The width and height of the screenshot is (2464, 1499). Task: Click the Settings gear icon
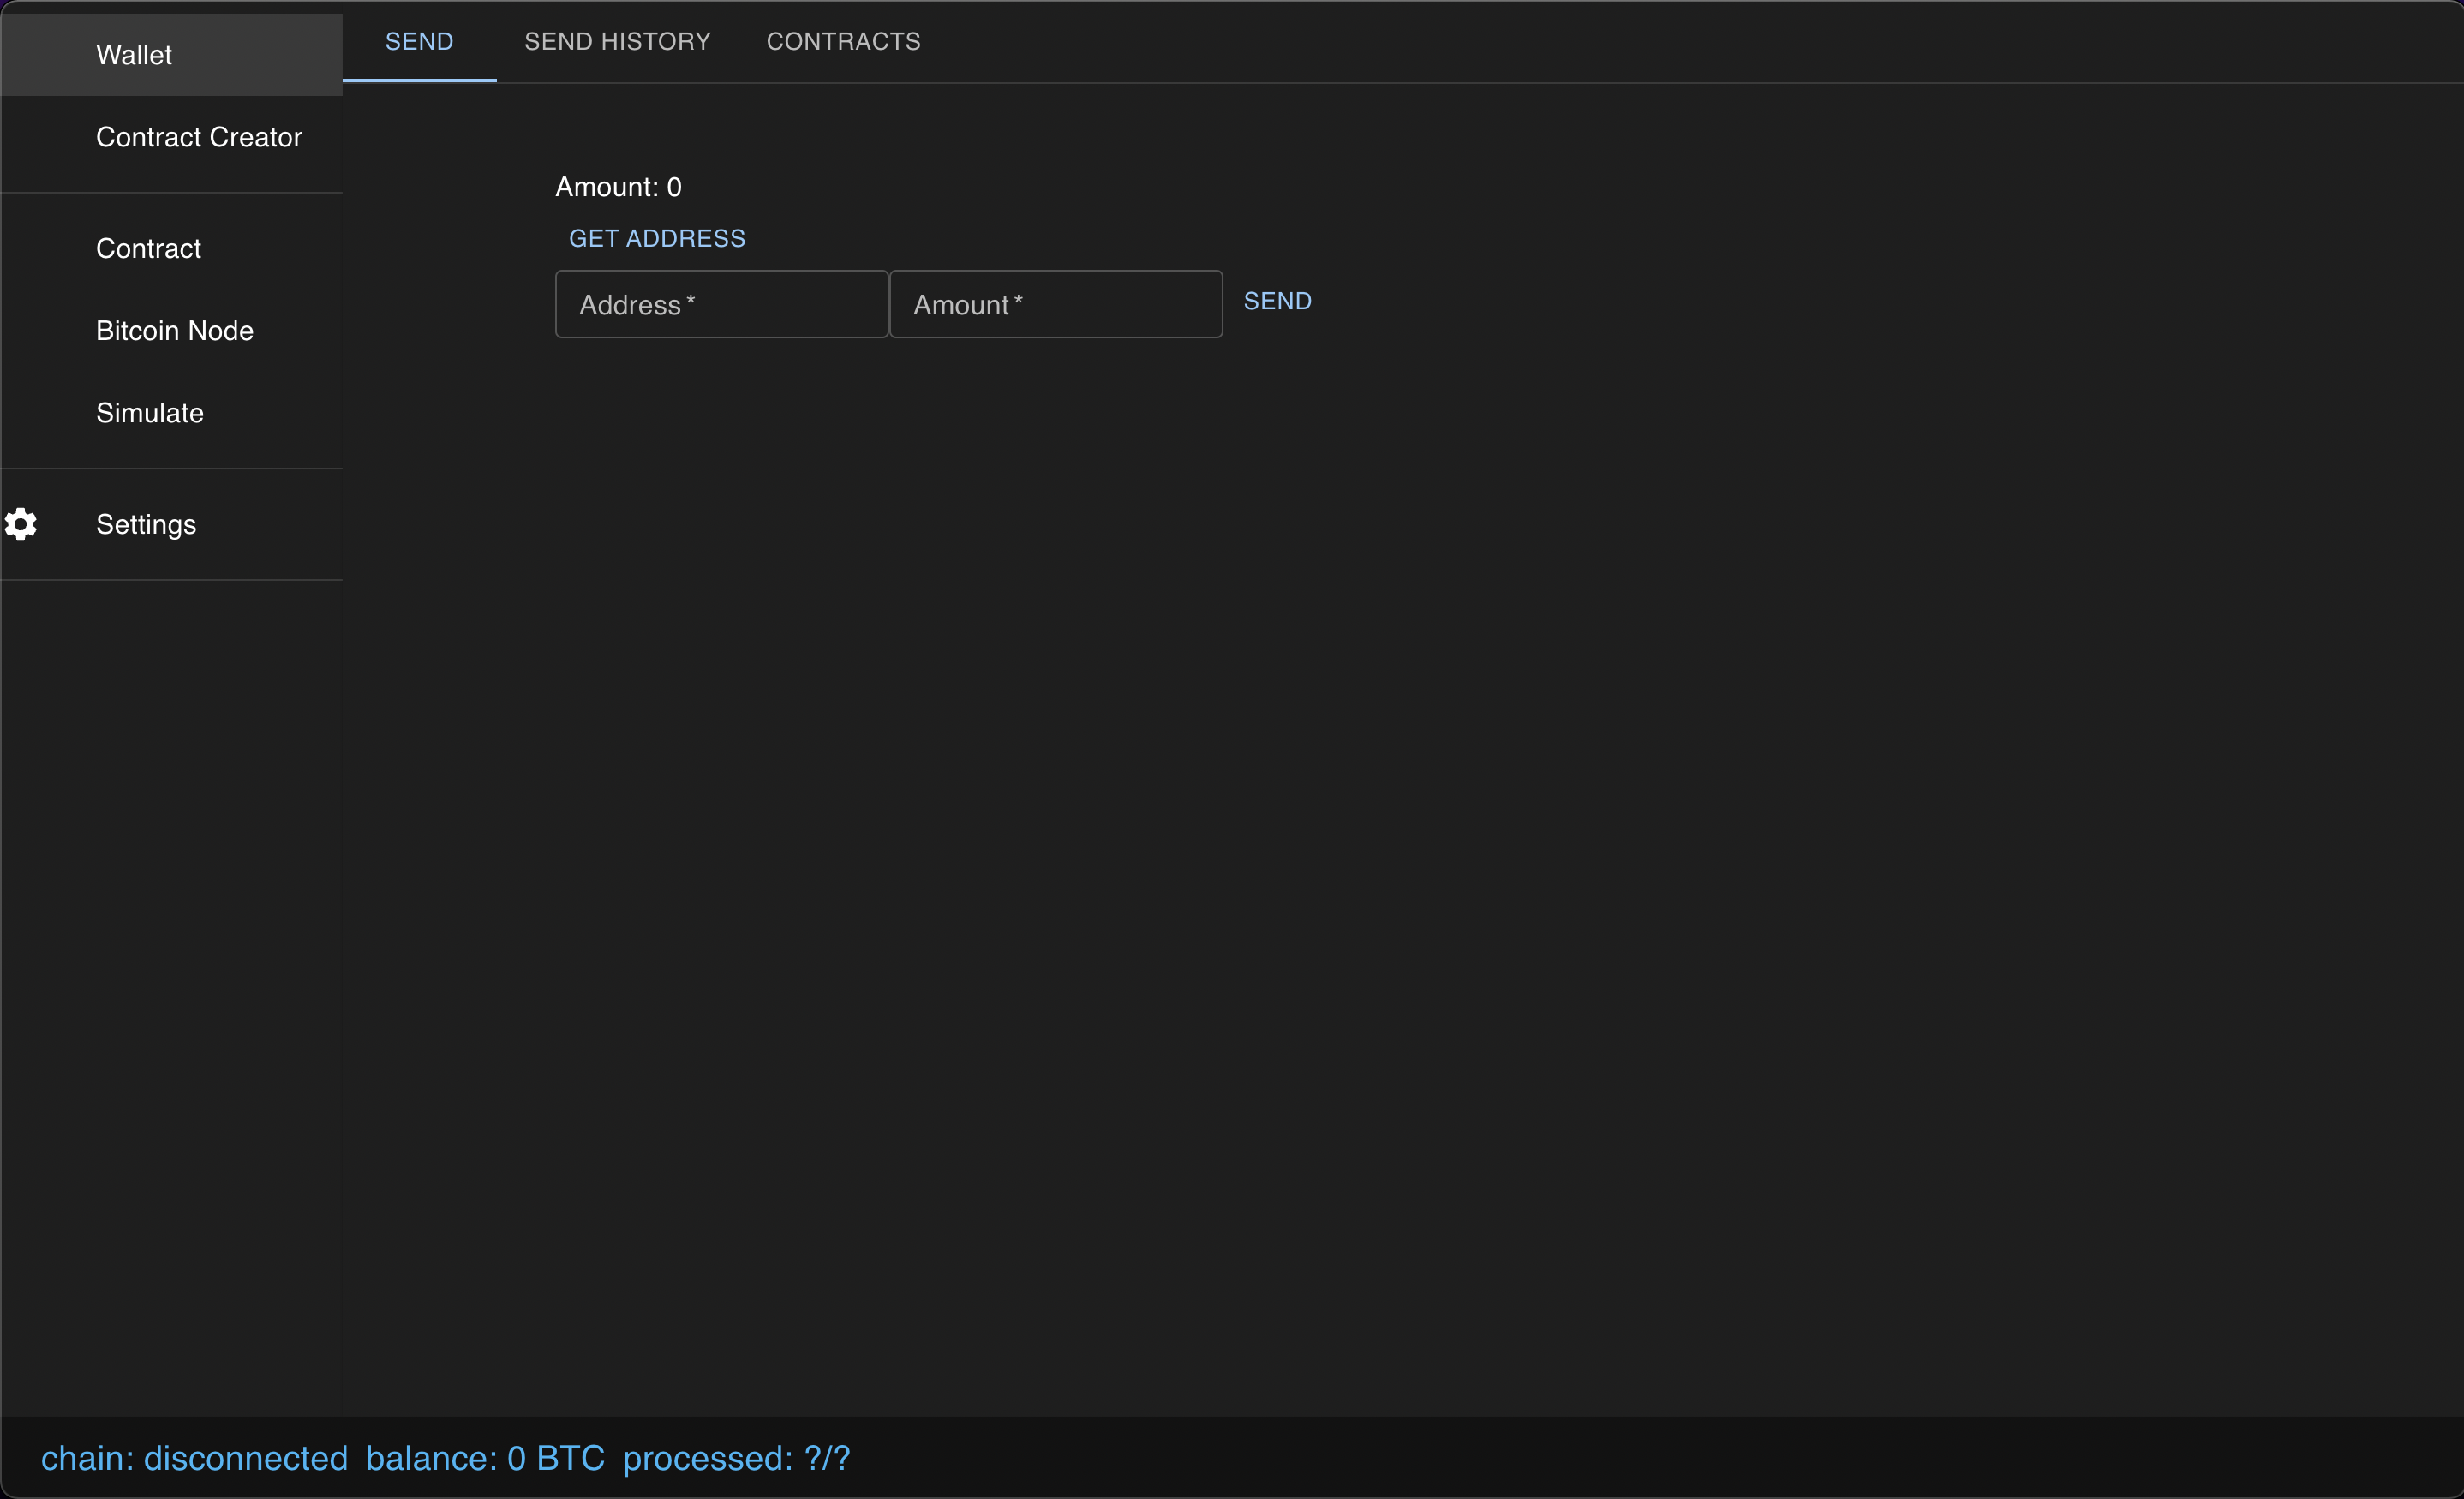pyautogui.click(x=21, y=524)
